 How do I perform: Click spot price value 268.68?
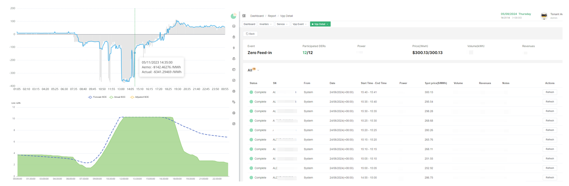(429, 121)
